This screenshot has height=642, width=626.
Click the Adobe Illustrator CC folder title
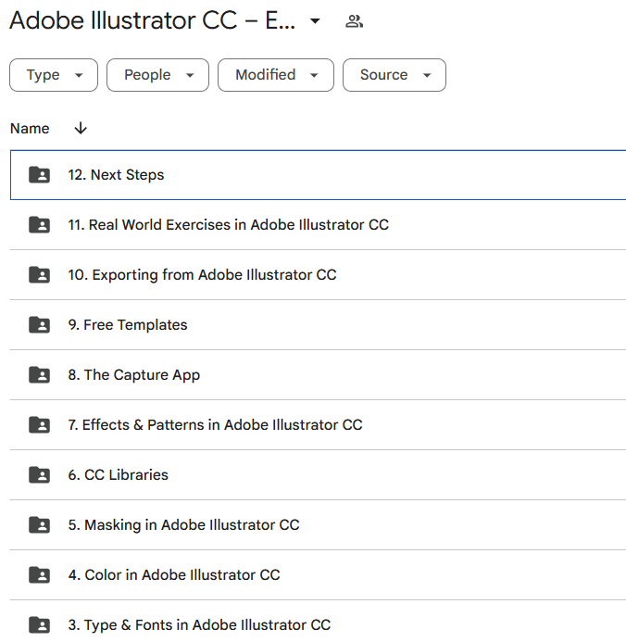pyautogui.click(x=152, y=20)
